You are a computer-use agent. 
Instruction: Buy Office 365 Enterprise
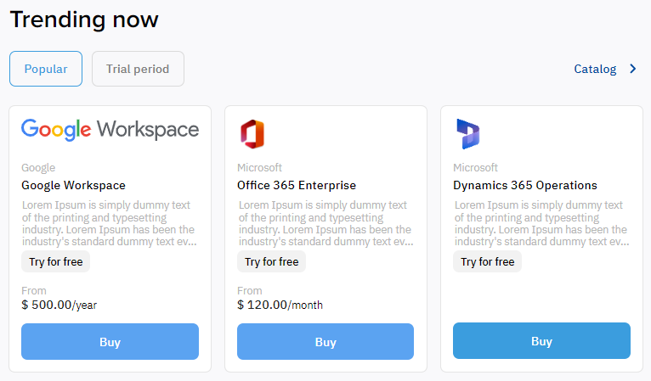tap(325, 342)
